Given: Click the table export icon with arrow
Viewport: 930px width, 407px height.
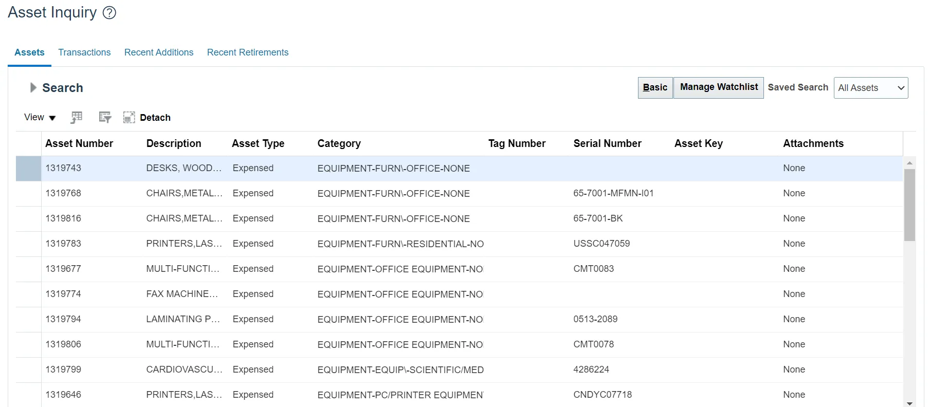Looking at the screenshot, I should click(x=77, y=118).
